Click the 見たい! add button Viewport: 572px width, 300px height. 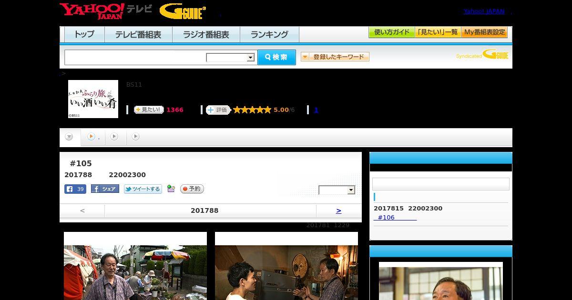149,110
